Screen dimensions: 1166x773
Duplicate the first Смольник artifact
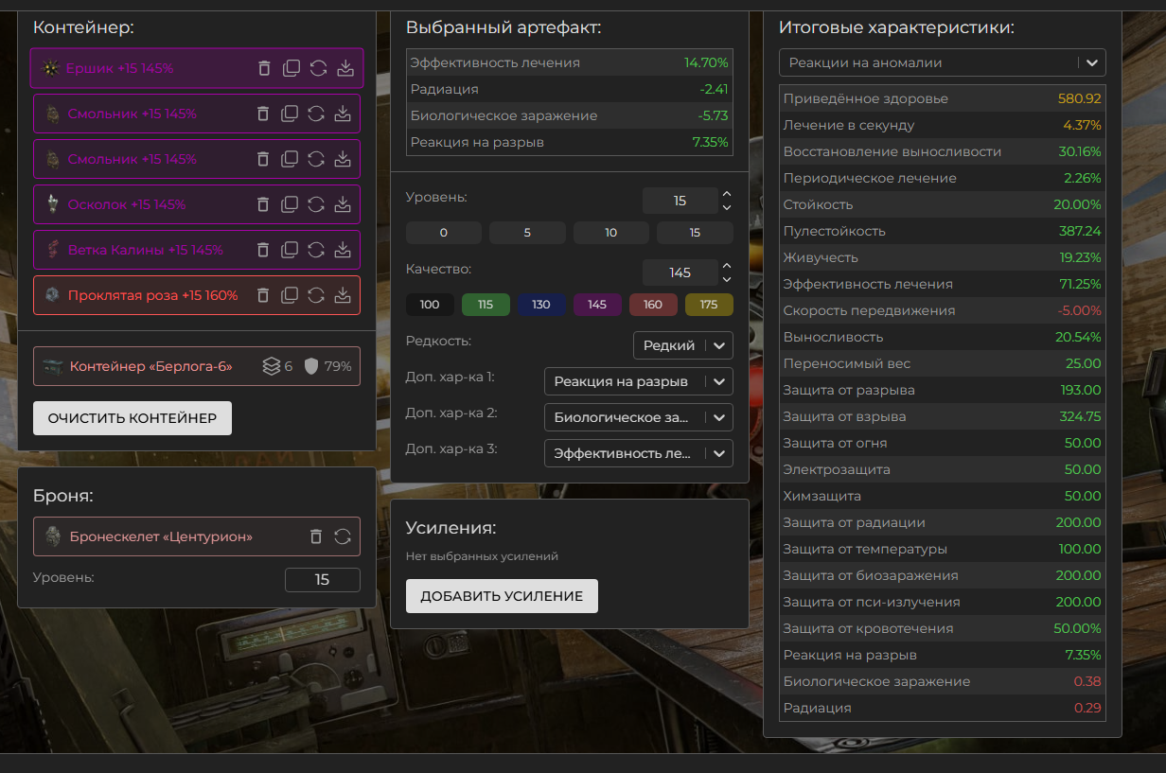tap(290, 114)
